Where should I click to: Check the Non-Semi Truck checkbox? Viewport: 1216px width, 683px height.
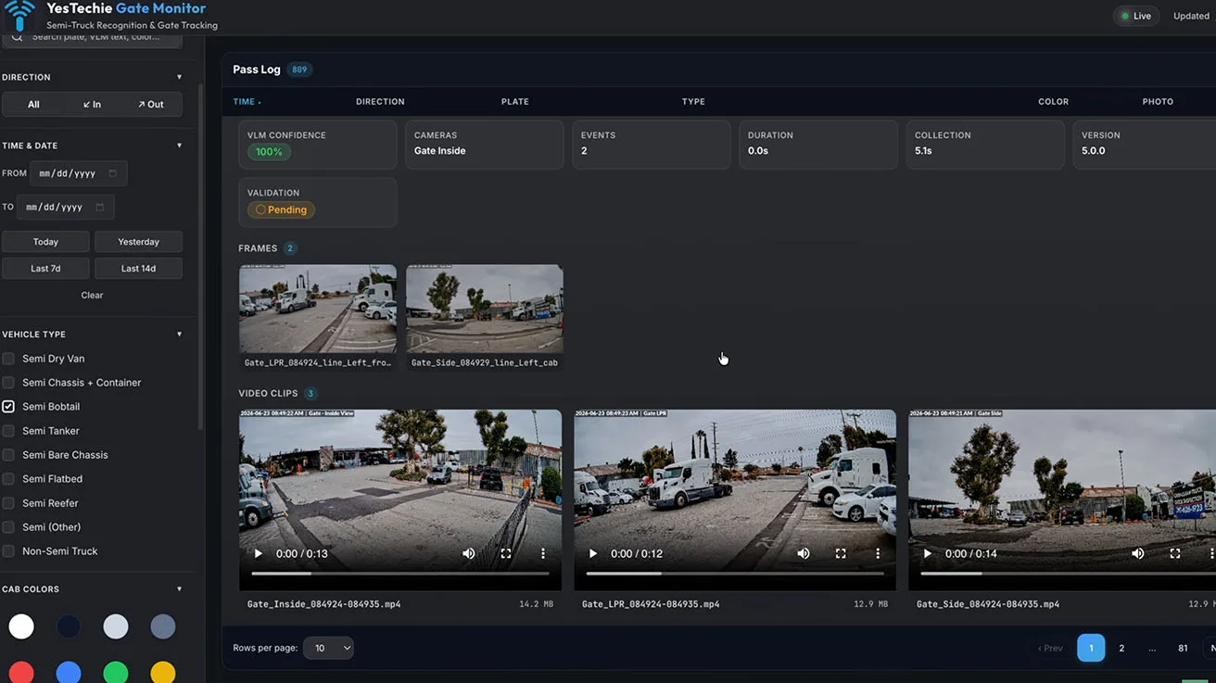[x=8, y=551]
